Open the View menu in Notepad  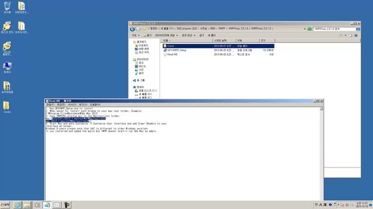(83, 105)
